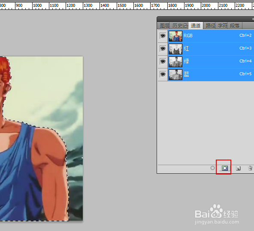The image size is (254, 231).
Task: Click the Ctrl+4 shortcut label
Action: (x=245, y=61)
